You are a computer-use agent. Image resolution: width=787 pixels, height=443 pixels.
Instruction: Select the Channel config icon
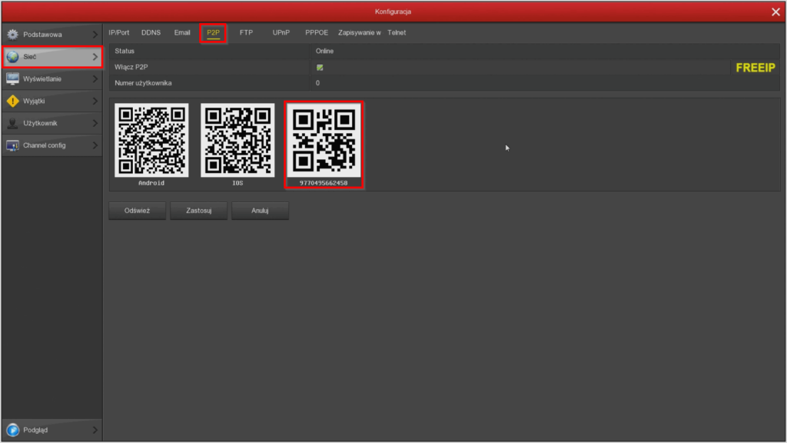(12, 145)
